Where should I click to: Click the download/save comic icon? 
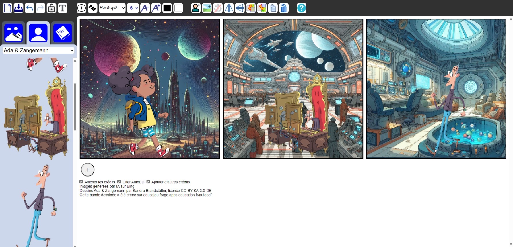18,8
